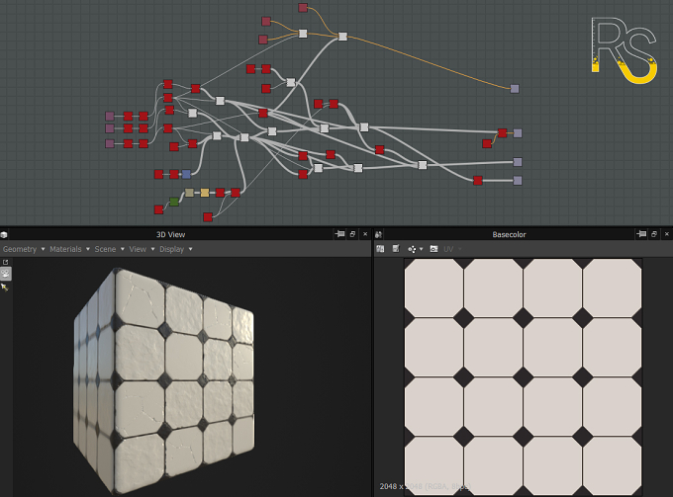Viewport: 673px width, 497px height.
Task: Select the blue node in the graph
Action: 186,174
